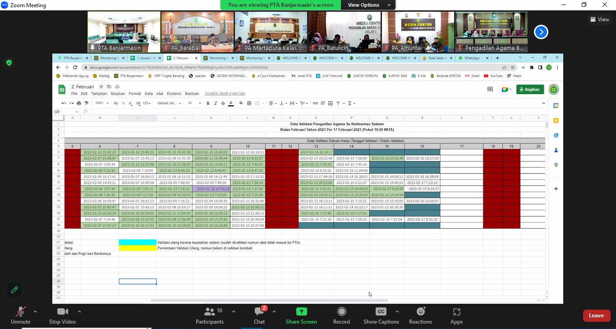Select the PA_Barabai video thumbnail
616x329 pixels.
click(197, 32)
